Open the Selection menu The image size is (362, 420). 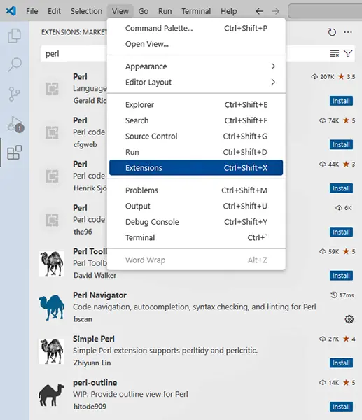[86, 11]
